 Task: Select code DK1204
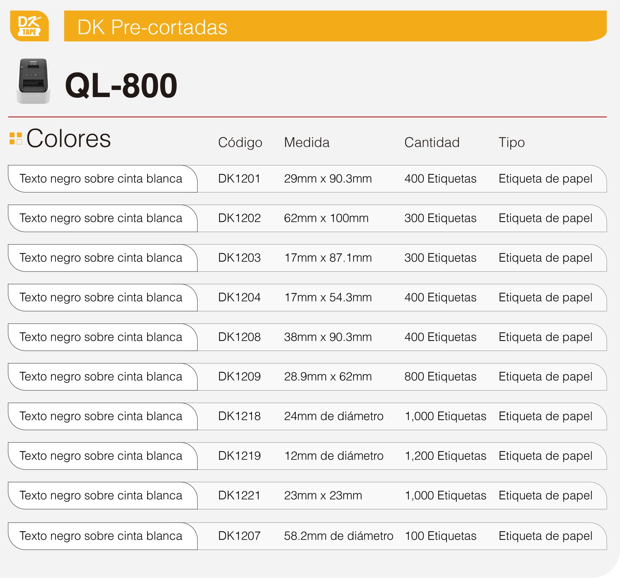[239, 298]
